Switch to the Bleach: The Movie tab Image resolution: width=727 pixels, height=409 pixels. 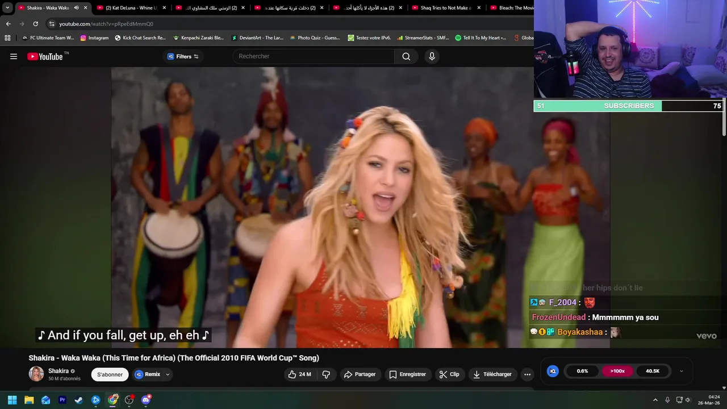tap(511, 8)
